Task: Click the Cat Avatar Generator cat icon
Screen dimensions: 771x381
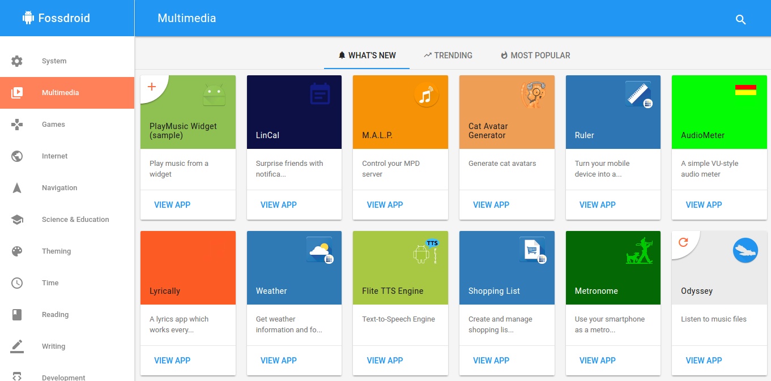Action: [x=533, y=95]
